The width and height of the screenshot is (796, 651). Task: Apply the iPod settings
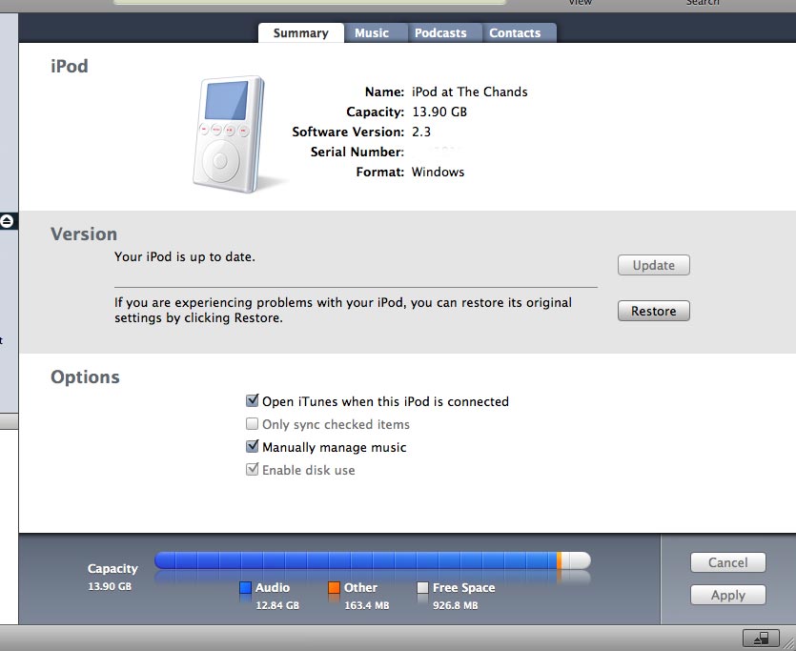pos(728,595)
